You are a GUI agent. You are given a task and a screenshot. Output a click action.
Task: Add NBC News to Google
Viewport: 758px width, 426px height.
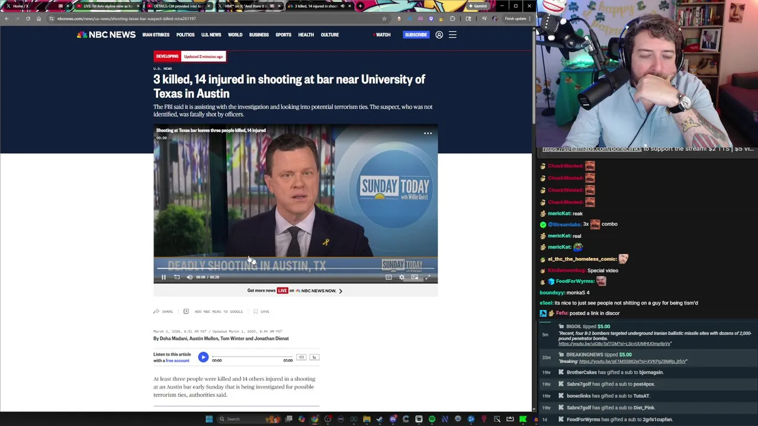click(x=213, y=311)
